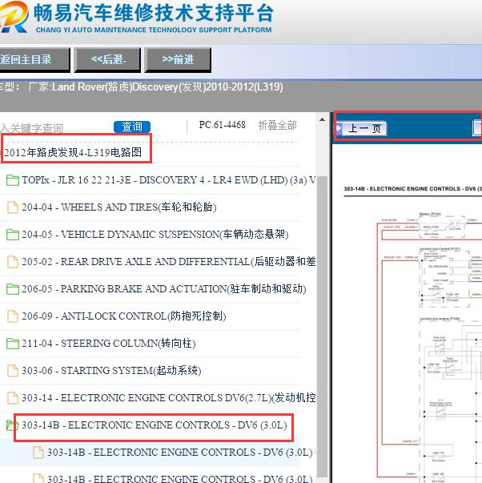Screen dimensions: 482x483
Task: Go forward with the >>前进 button
Action: (x=178, y=60)
